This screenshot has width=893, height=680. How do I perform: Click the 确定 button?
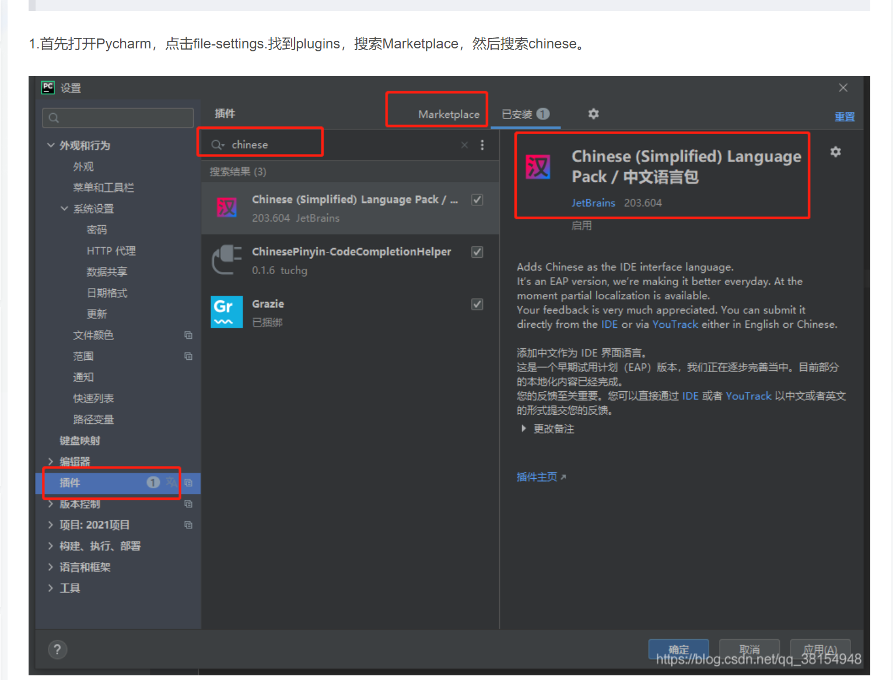click(x=678, y=650)
